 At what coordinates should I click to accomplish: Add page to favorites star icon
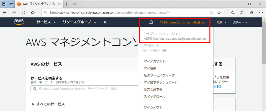(x=219, y=12)
